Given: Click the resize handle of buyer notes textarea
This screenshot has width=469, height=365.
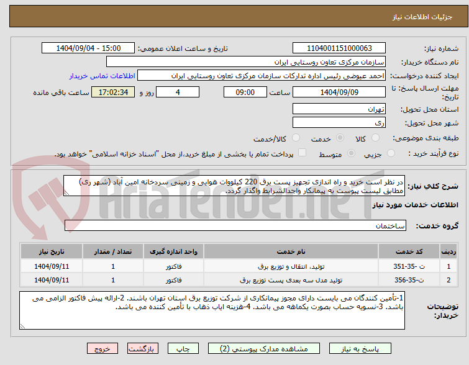Looking at the screenshot, I should (x=22, y=327).
